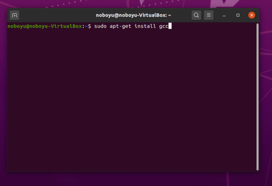The image size is (272, 186).
Task: Click the empty terminal area below the prompt
Action: 131,103
